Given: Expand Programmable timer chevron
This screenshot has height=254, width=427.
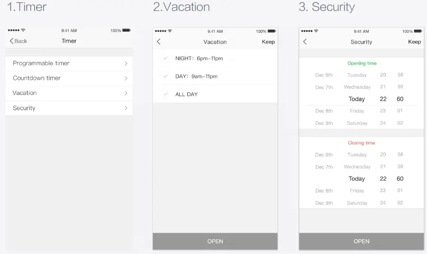Looking at the screenshot, I should 126,63.
